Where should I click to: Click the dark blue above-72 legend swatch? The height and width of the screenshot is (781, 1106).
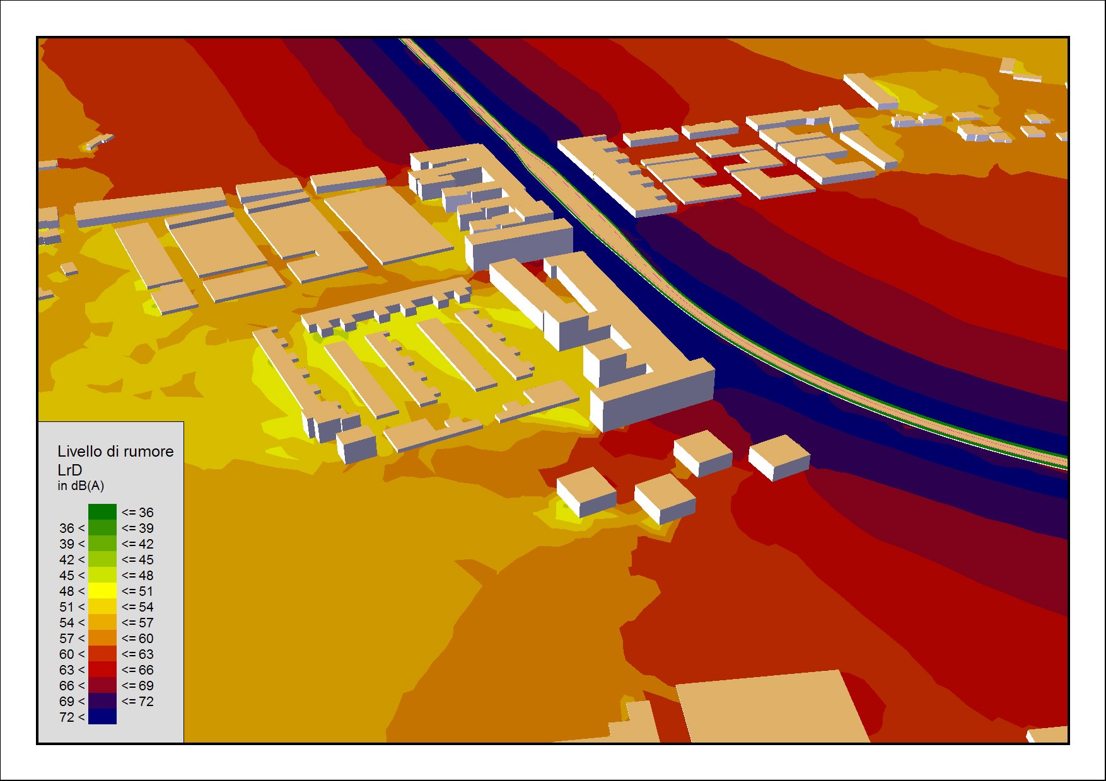102,716
